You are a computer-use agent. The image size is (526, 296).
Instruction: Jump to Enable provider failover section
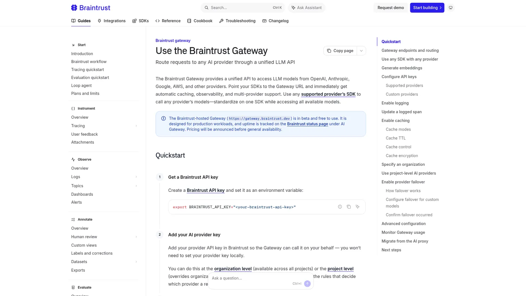click(x=403, y=182)
